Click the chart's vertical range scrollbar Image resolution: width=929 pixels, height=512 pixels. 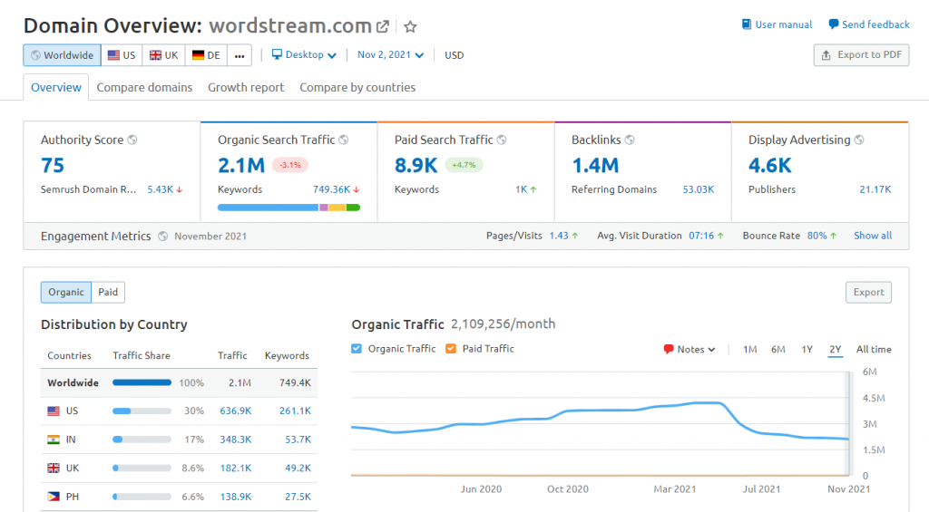pos(851,423)
